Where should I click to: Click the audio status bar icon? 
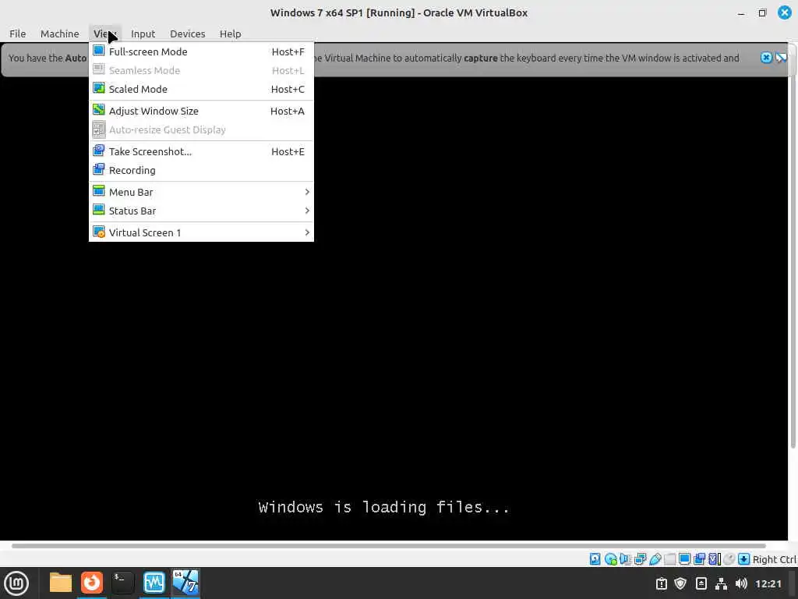pyautogui.click(x=625, y=559)
